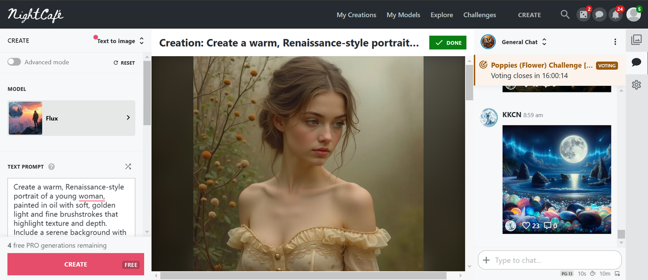Expand the General Chat room selector
648x280 pixels.
coord(524,42)
